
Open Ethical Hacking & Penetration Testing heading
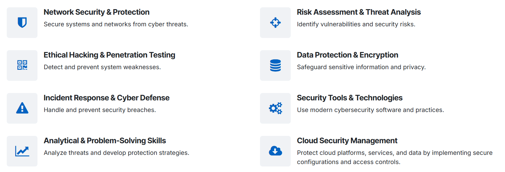pos(109,55)
